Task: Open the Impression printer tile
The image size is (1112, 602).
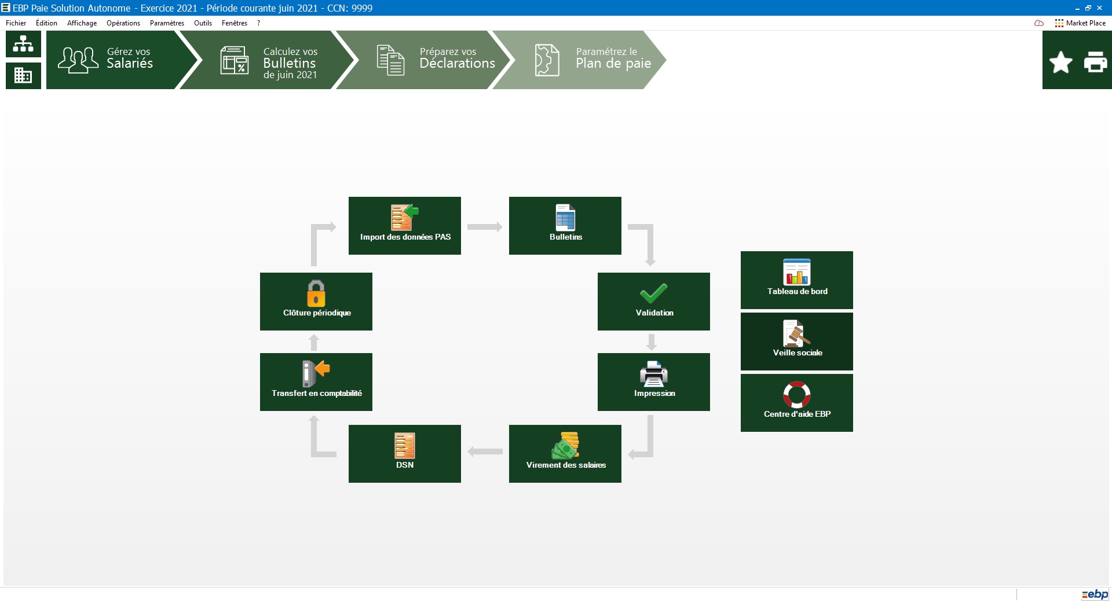Action: tap(654, 382)
